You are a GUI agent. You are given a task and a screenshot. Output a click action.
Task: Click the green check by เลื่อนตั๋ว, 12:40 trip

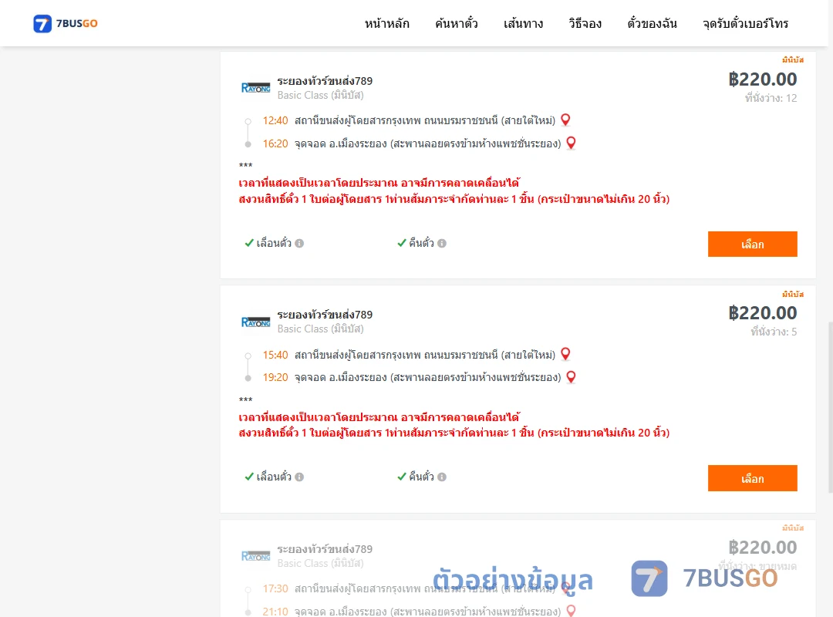pyautogui.click(x=248, y=243)
